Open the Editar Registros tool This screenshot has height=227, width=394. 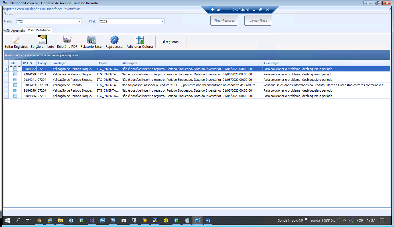16,42
